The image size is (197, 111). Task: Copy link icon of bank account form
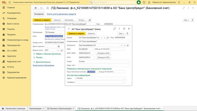click(183, 8)
